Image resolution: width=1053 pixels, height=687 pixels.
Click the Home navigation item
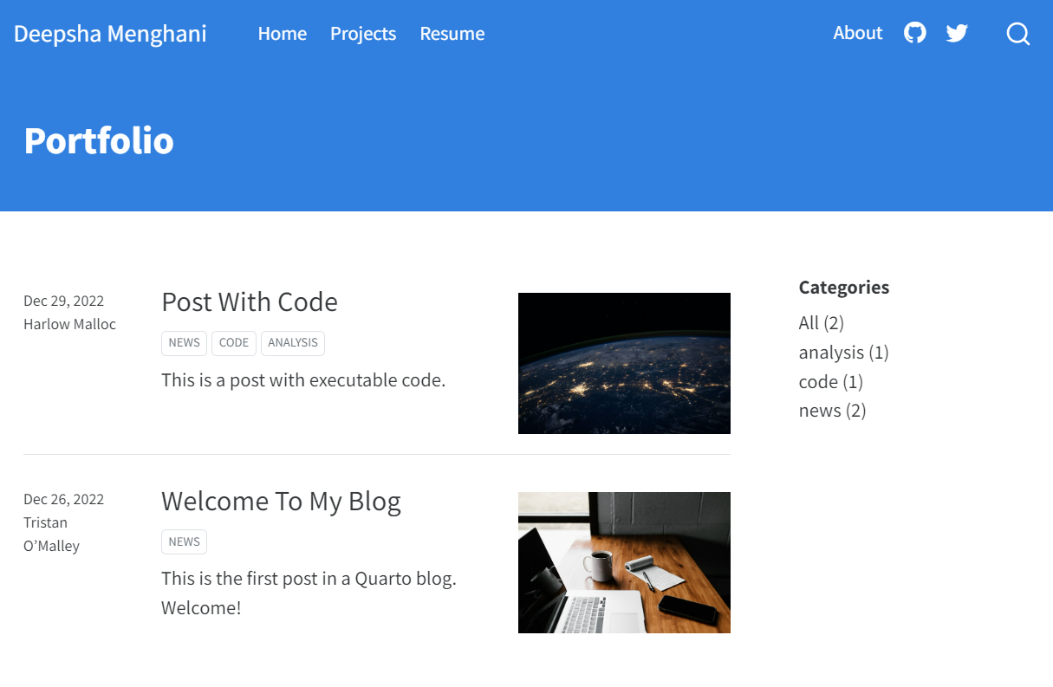[x=282, y=34]
